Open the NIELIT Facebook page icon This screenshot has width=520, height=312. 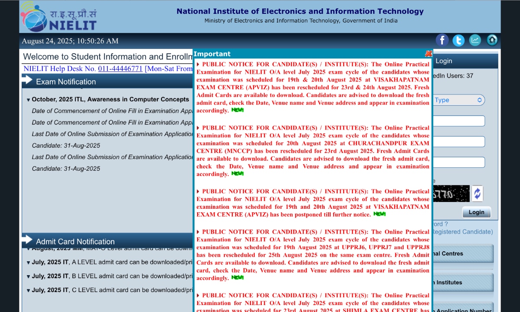point(442,41)
